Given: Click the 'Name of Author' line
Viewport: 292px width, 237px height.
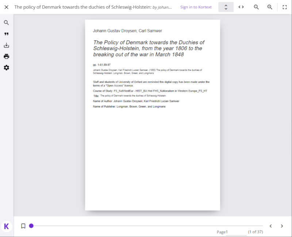Looking at the screenshot, I should pyautogui.click(x=136, y=101).
